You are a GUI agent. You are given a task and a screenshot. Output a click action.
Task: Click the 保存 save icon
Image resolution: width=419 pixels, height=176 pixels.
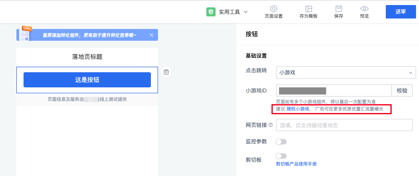338,9
